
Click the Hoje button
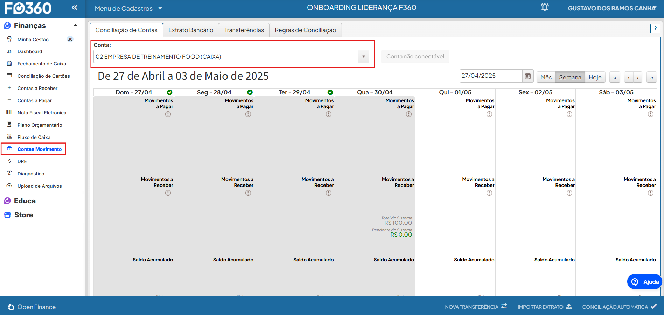[x=595, y=77]
